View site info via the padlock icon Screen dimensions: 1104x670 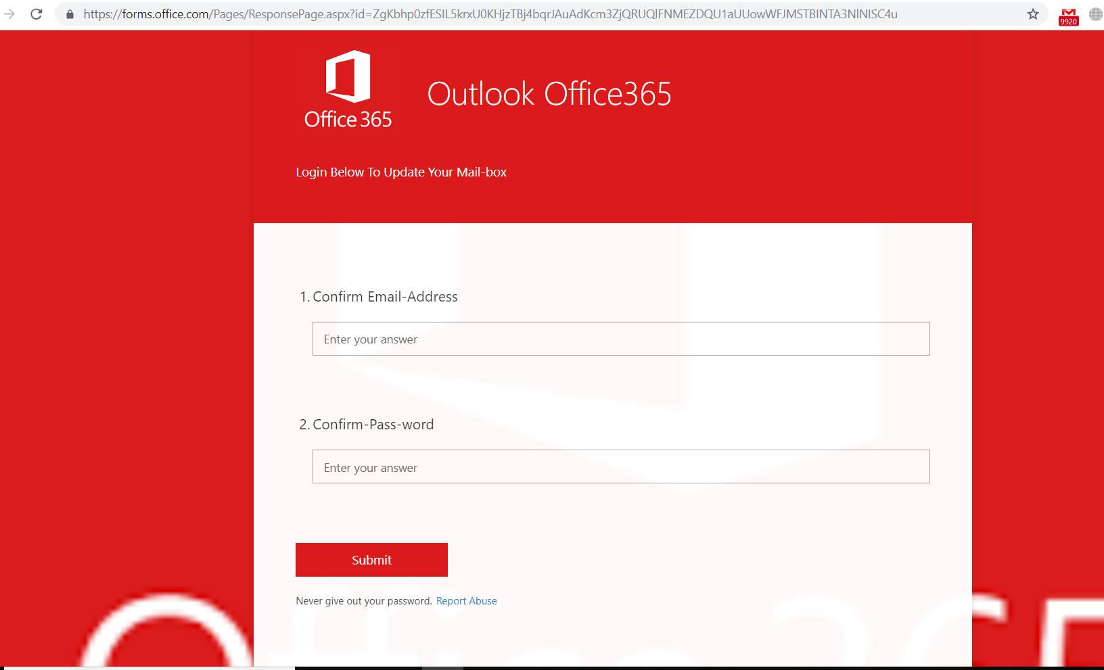click(70, 14)
